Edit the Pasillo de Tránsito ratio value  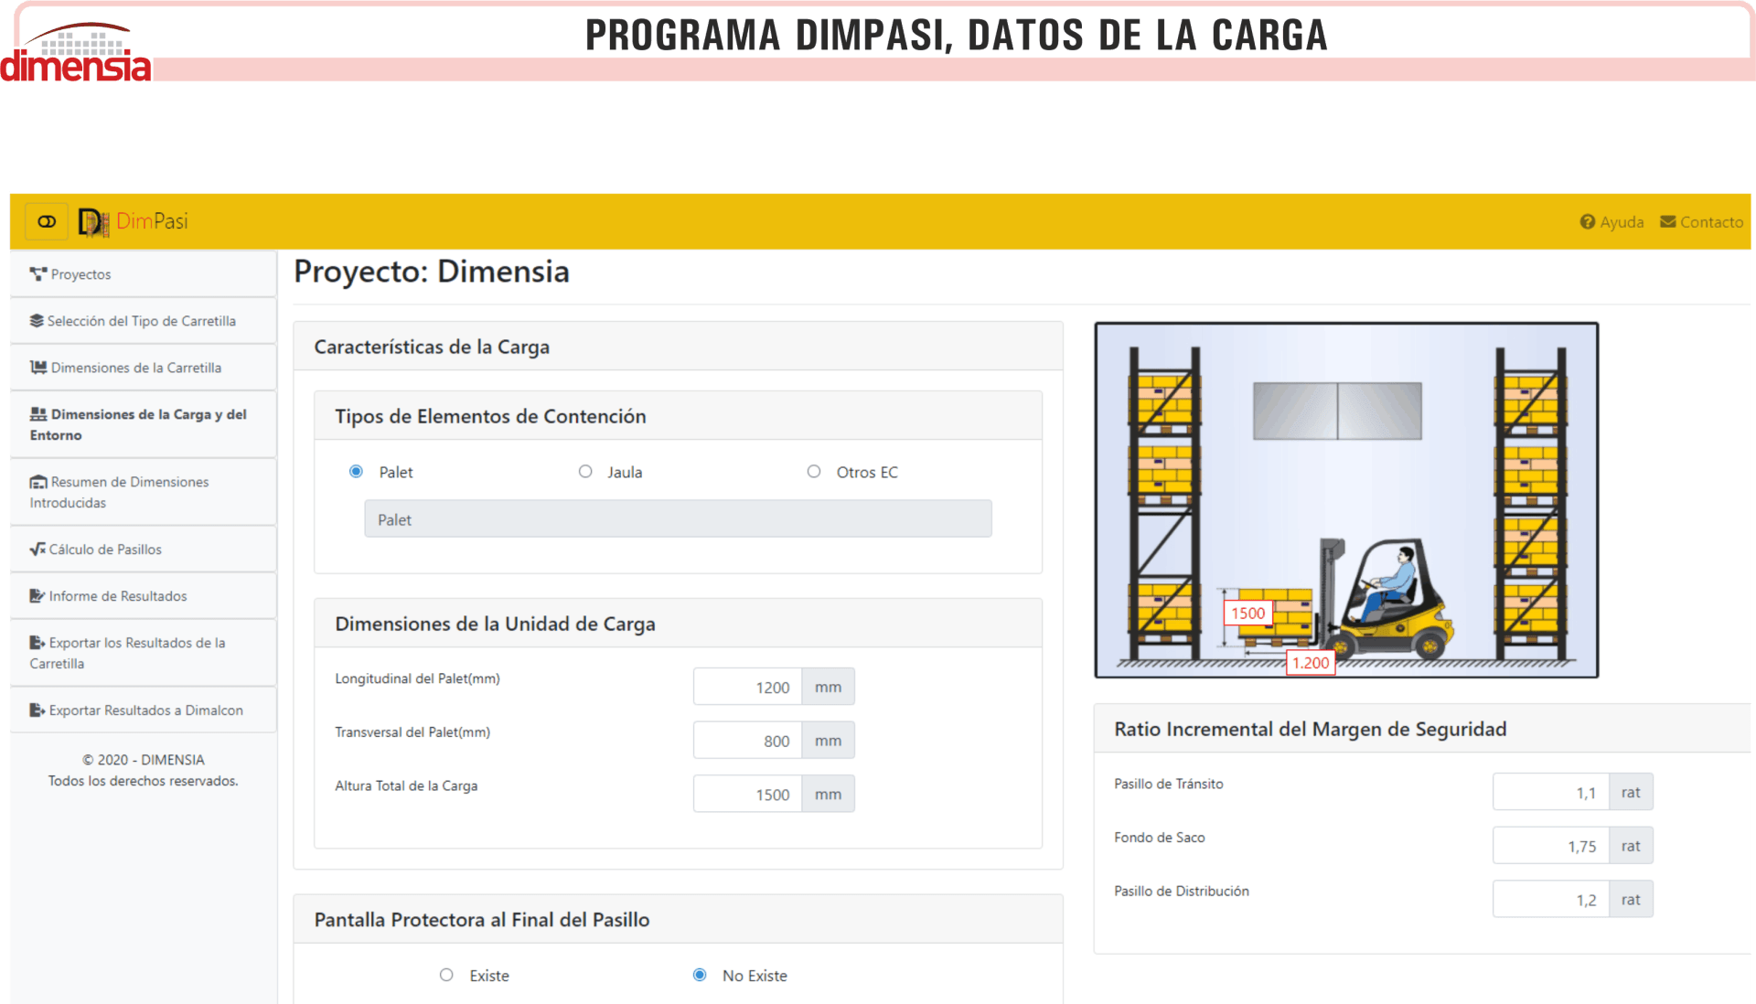pos(1550,791)
